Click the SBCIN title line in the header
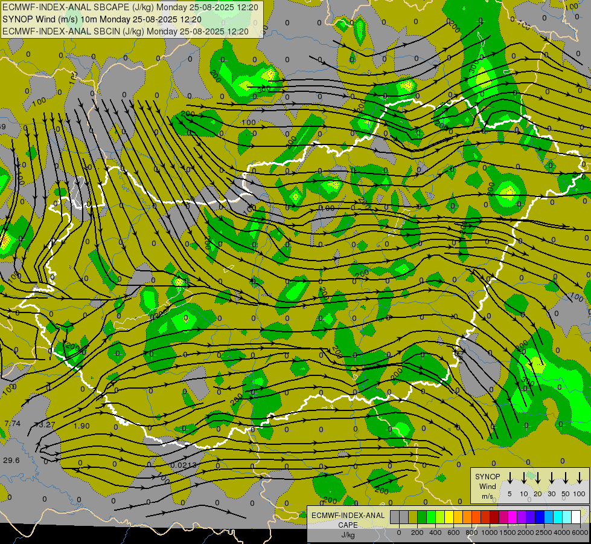The width and height of the screenshot is (591, 544). 126,31
